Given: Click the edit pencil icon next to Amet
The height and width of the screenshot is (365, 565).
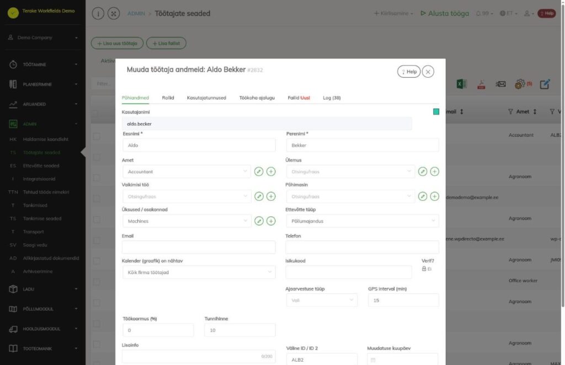Looking at the screenshot, I should [259, 171].
